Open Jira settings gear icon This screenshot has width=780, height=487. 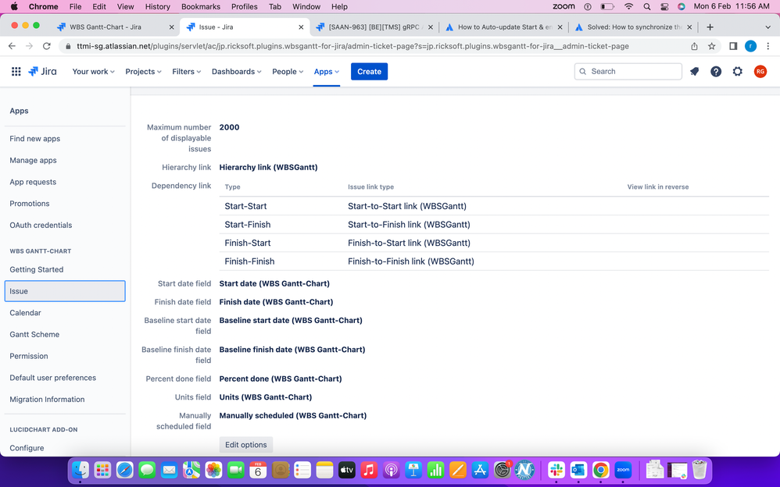(x=737, y=72)
